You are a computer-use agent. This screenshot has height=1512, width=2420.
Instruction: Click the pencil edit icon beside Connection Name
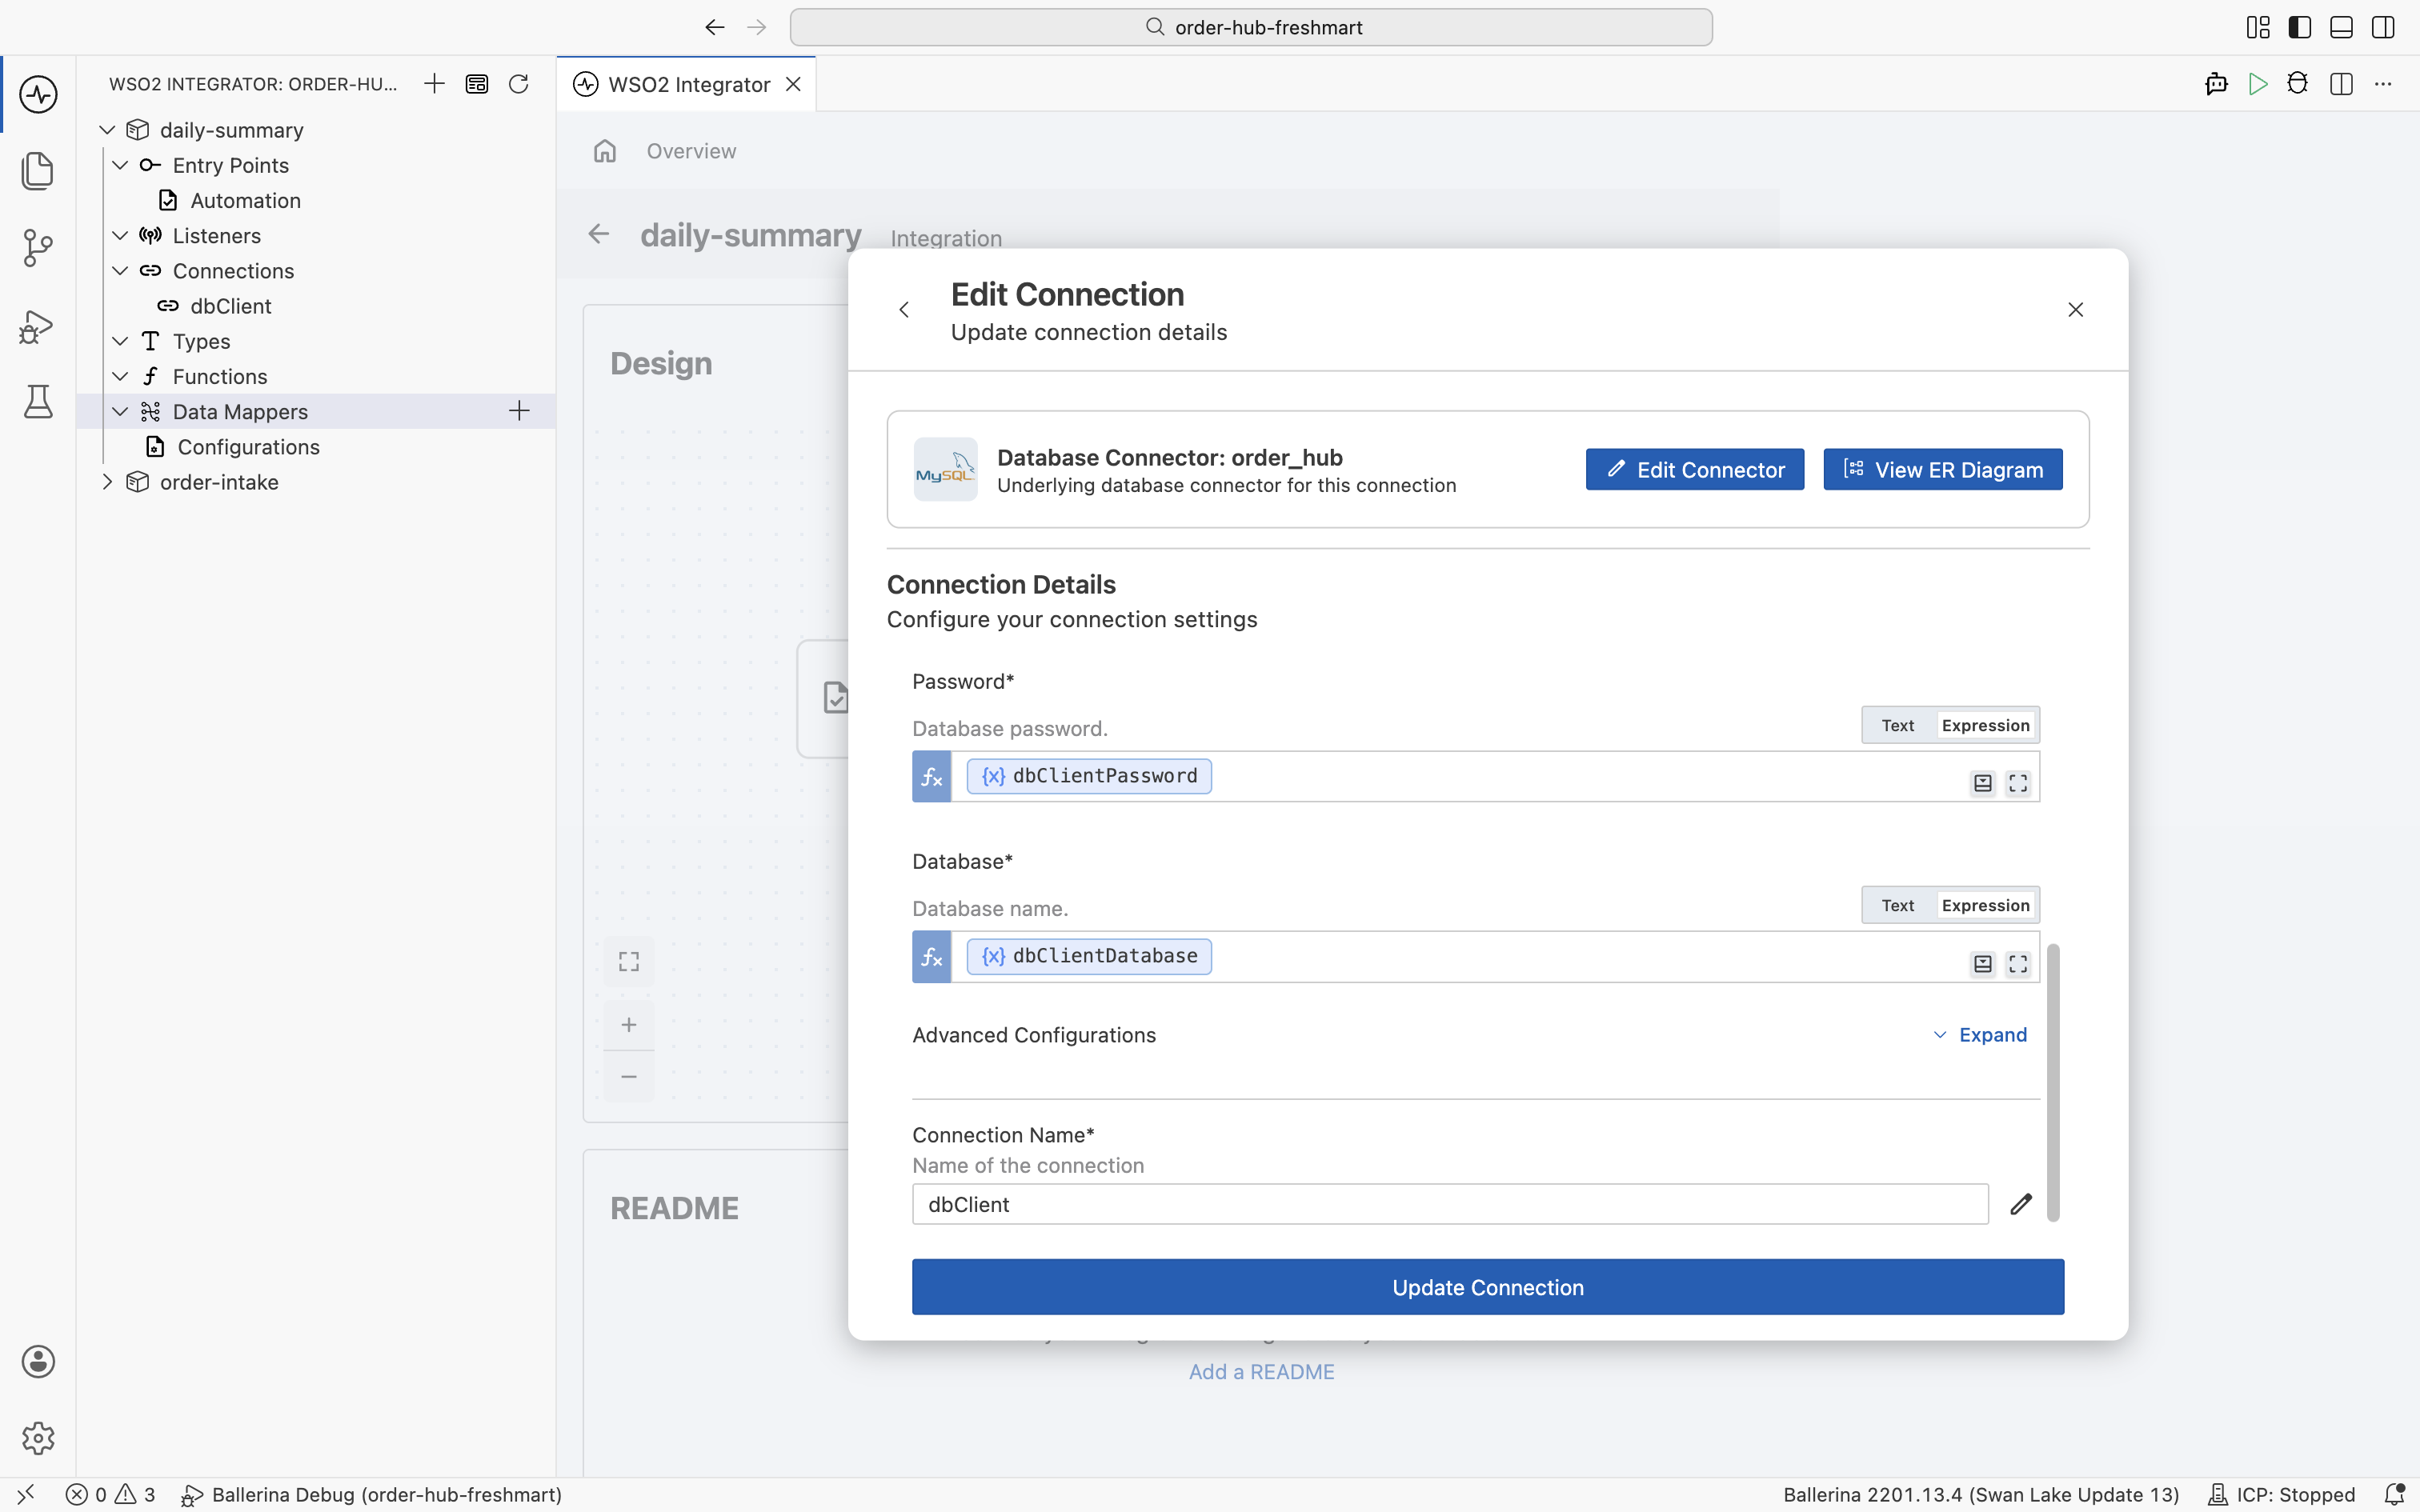coord(2021,1204)
